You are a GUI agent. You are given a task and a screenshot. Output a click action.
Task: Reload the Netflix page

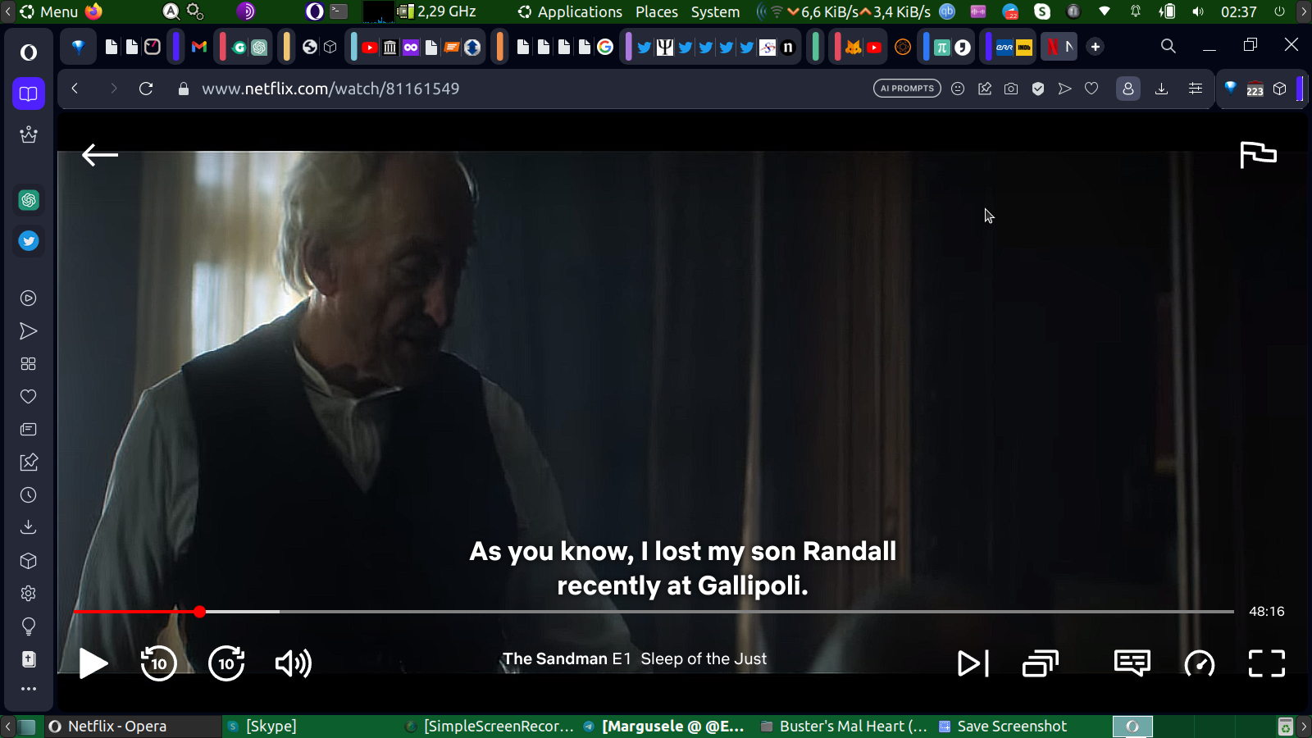click(x=146, y=89)
